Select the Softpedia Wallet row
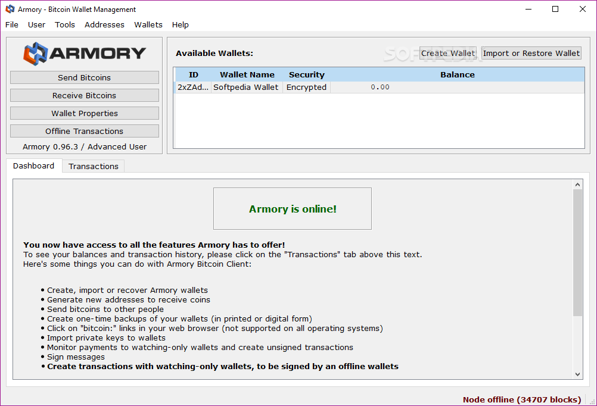The width and height of the screenshot is (597, 406). point(245,87)
